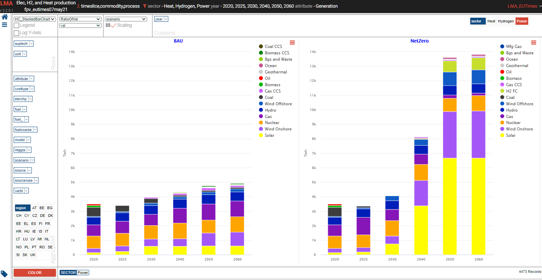Click the LMA_EUTimes link
Viewport: 542px width, 280px height.
(x=522, y=6)
